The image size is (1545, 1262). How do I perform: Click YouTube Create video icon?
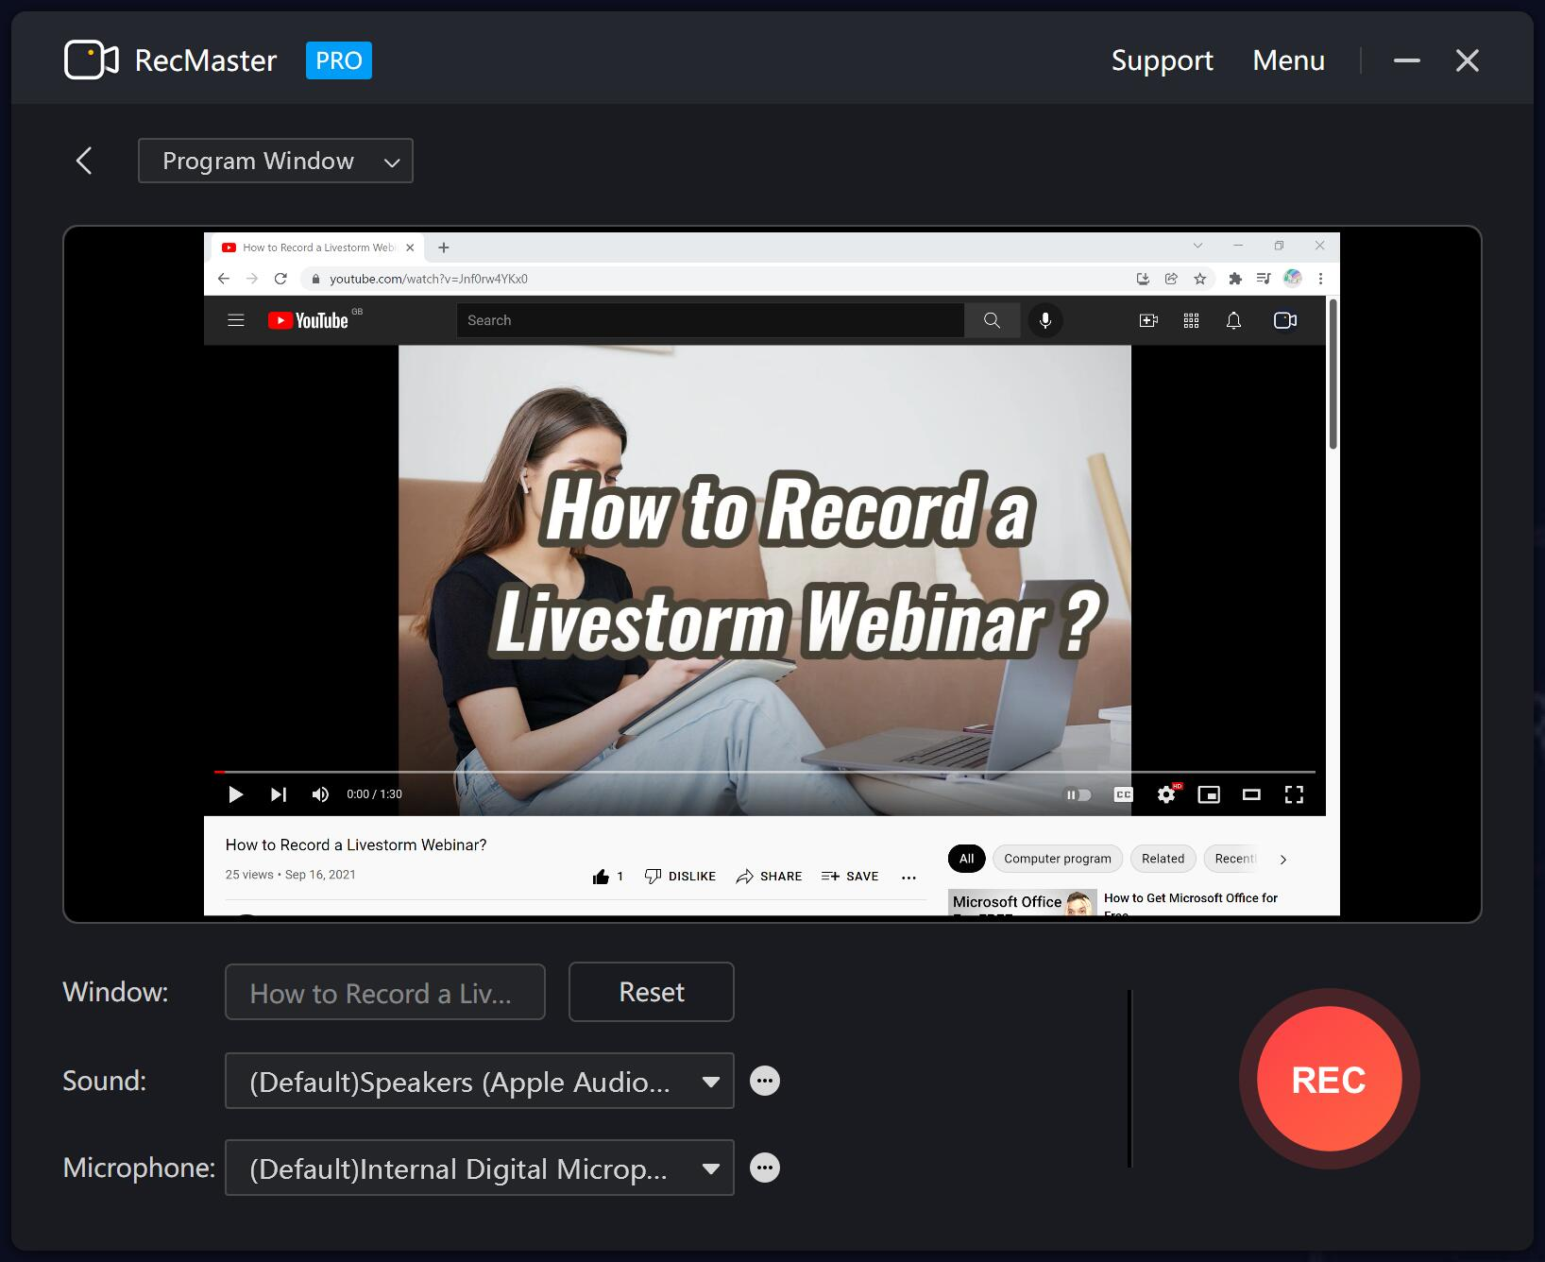point(1148,320)
